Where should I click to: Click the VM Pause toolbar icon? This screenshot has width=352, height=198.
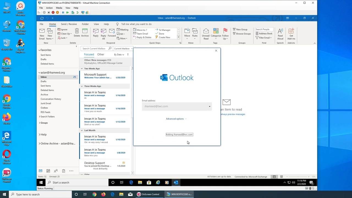pos(63,12)
